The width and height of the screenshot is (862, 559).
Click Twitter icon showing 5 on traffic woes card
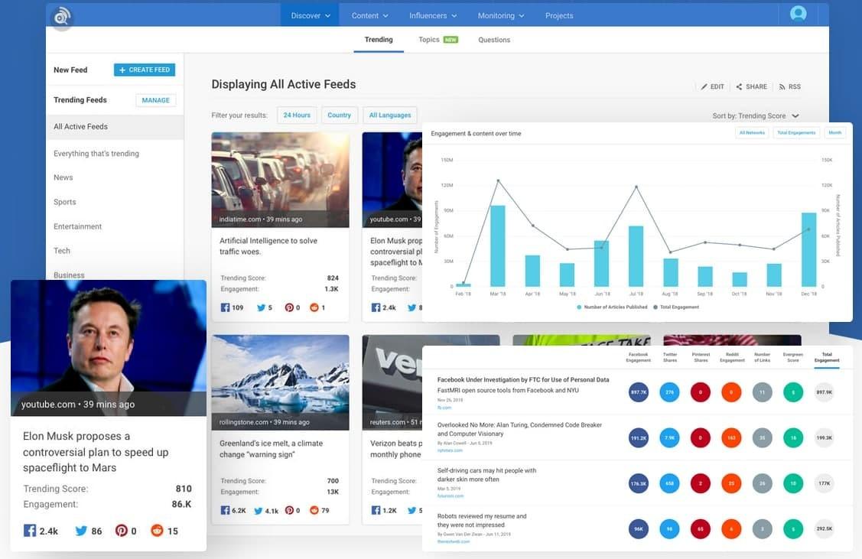point(261,308)
